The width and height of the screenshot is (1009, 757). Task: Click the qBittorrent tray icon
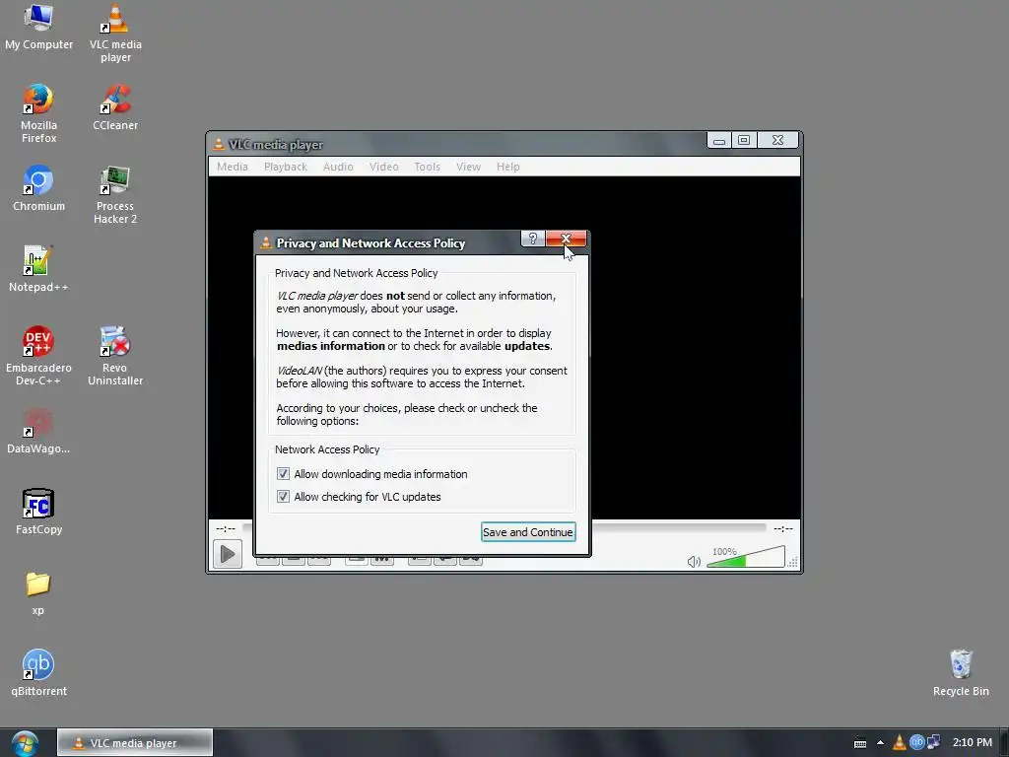click(x=917, y=742)
